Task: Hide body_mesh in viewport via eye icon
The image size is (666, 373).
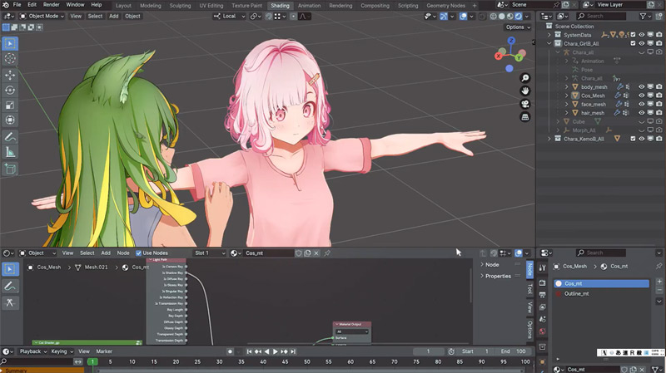Action: point(641,87)
